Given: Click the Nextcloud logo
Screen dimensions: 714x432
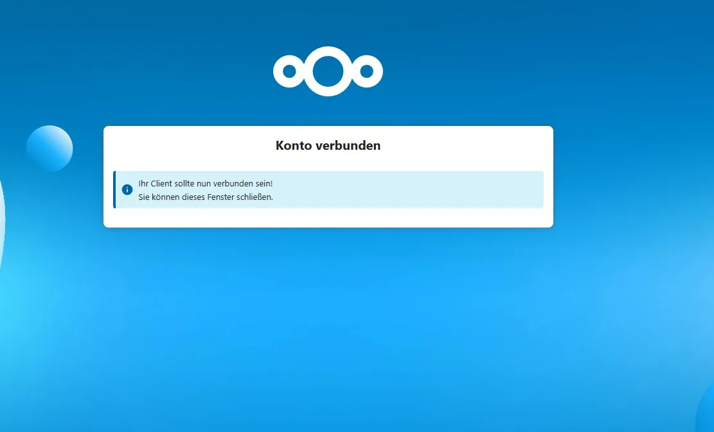Looking at the screenshot, I should coord(328,71).
